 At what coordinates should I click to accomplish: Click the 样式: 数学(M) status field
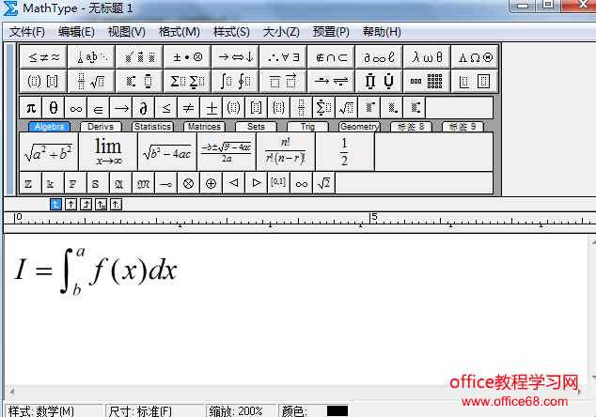54,411
